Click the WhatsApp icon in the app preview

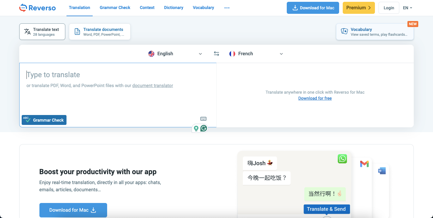[342, 159]
